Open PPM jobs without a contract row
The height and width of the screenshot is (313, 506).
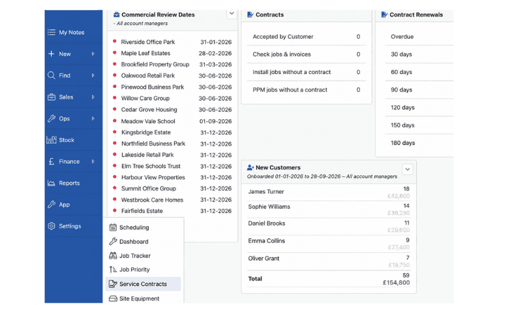click(307, 90)
